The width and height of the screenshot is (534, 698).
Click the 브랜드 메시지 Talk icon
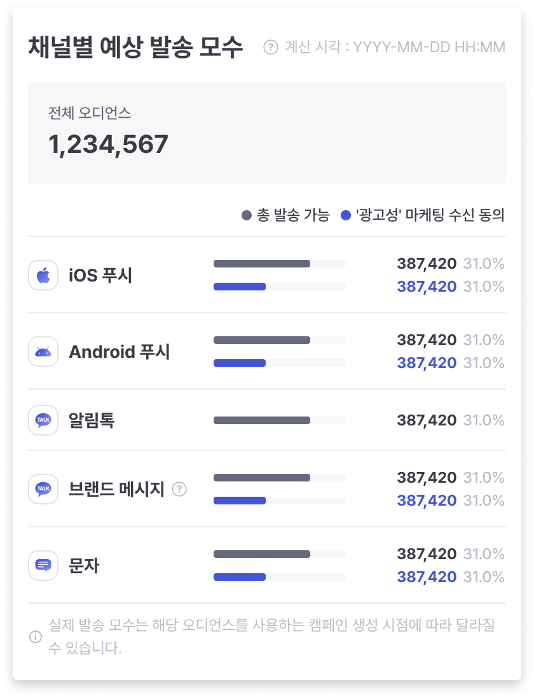(43, 489)
